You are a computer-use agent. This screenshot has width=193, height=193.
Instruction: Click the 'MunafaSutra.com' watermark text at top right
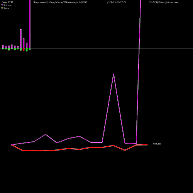click(x=169, y=2)
